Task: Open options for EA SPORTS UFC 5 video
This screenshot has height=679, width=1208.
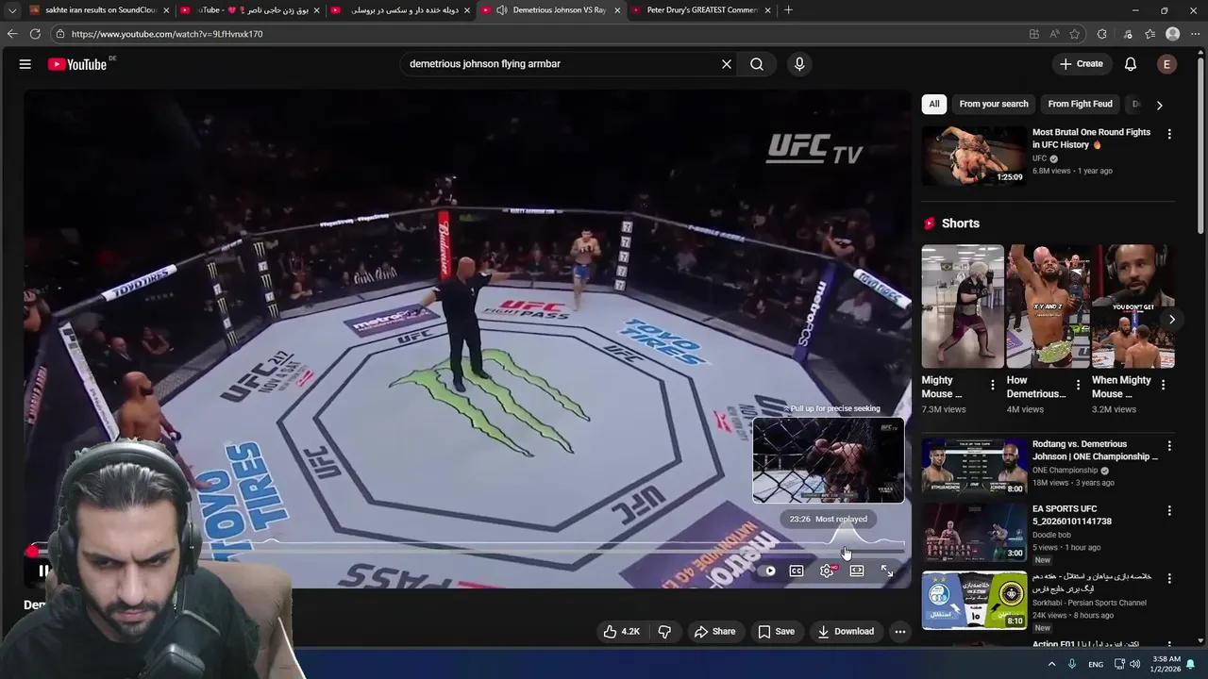Action: pos(1169,510)
